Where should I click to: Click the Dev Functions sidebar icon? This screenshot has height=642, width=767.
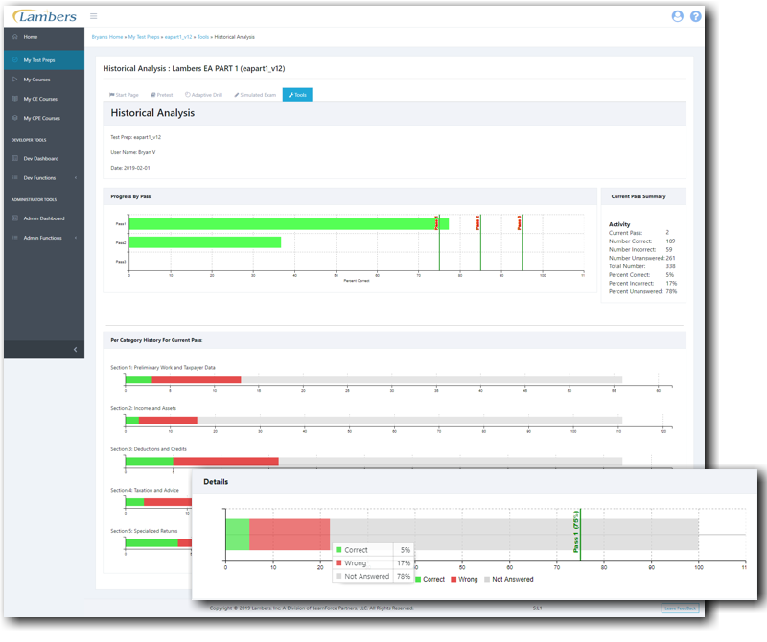(x=15, y=178)
